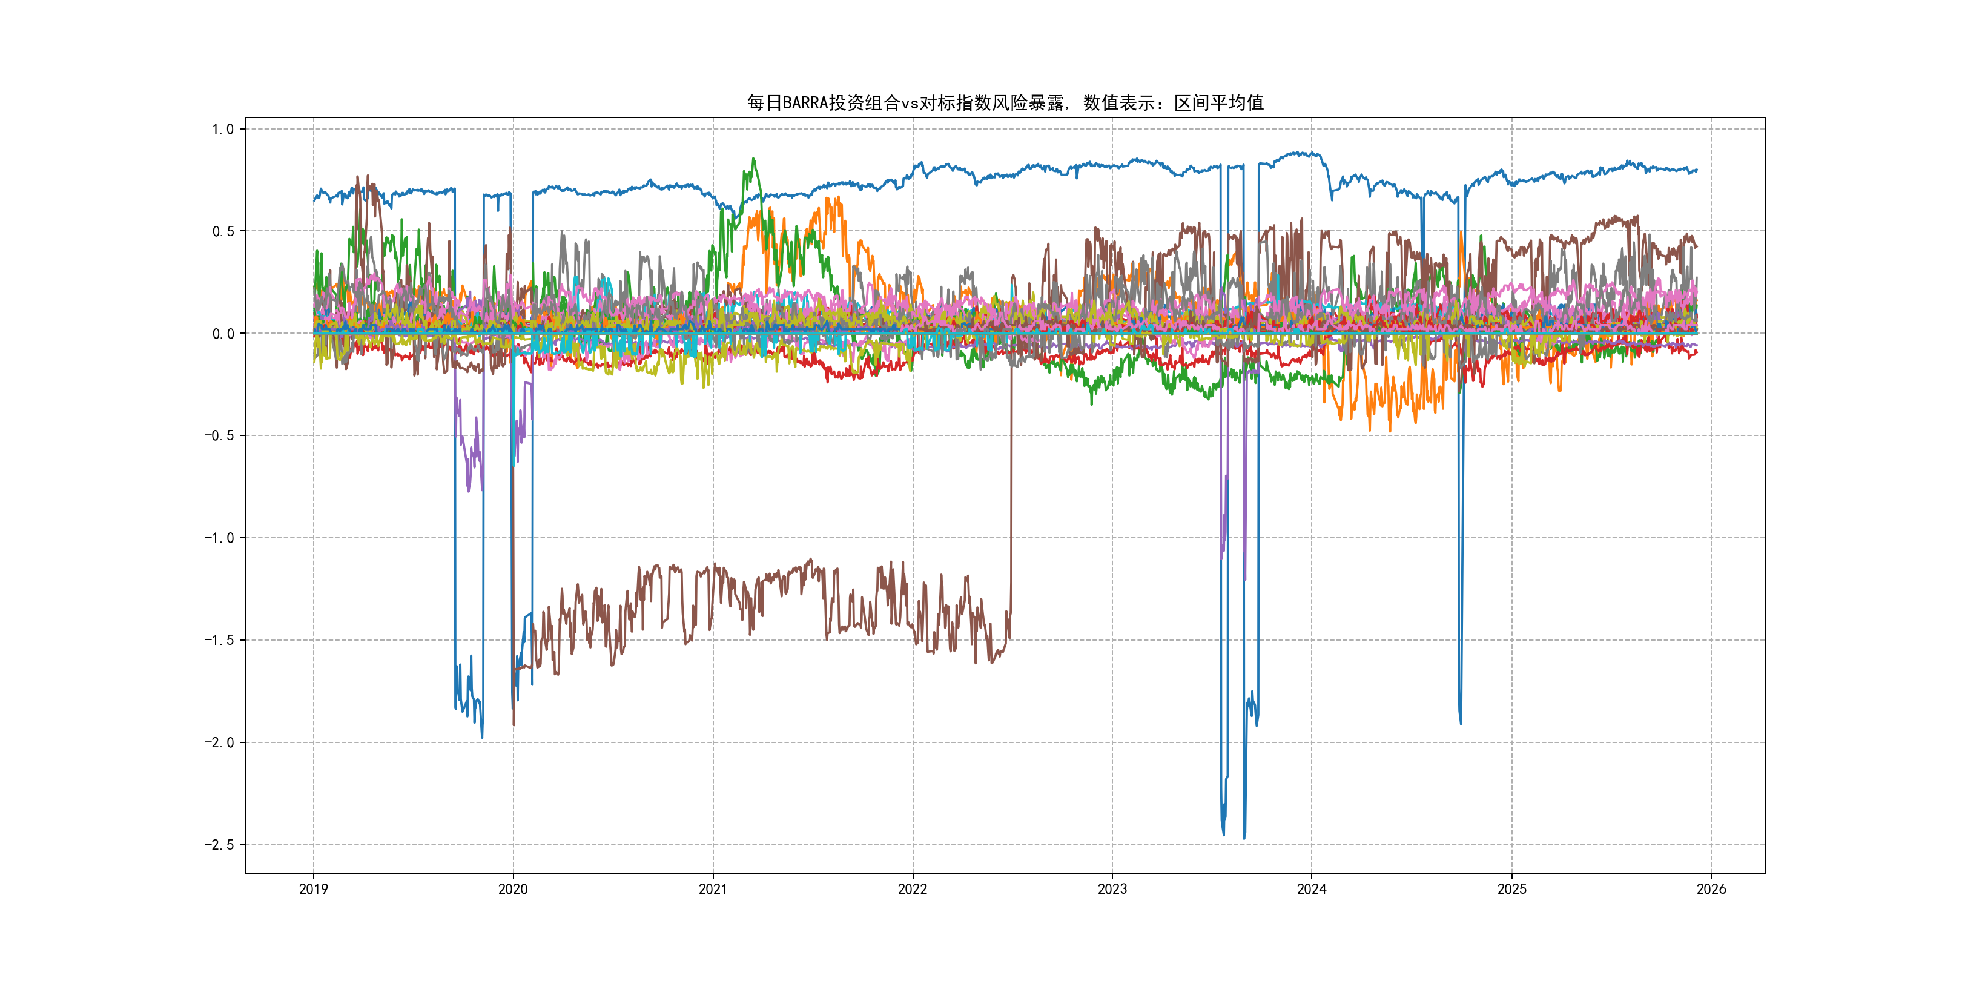Image resolution: width=1962 pixels, height=981 pixels.
Task: Click the 2021 x-axis tick label
Action: click(713, 889)
